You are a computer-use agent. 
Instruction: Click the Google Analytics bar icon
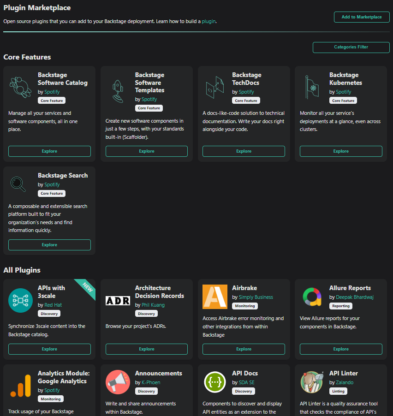(20, 386)
